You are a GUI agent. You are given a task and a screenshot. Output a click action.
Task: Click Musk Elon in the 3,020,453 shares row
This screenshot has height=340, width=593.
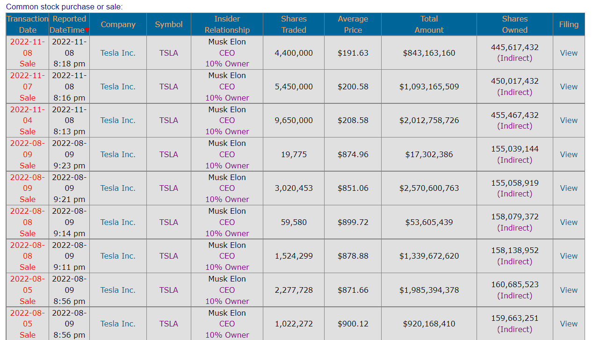(227, 177)
